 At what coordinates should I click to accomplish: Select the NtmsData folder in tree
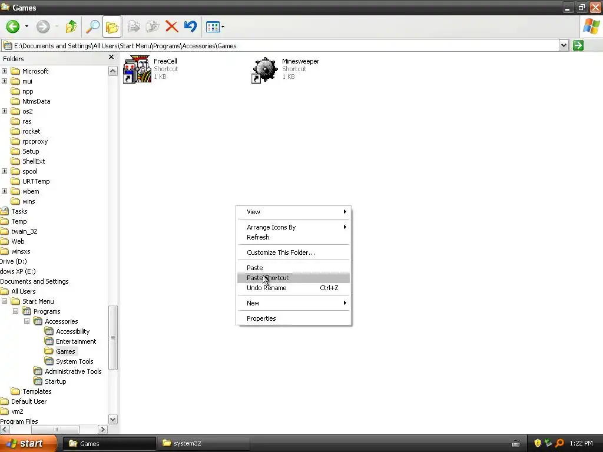coord(36,101)
